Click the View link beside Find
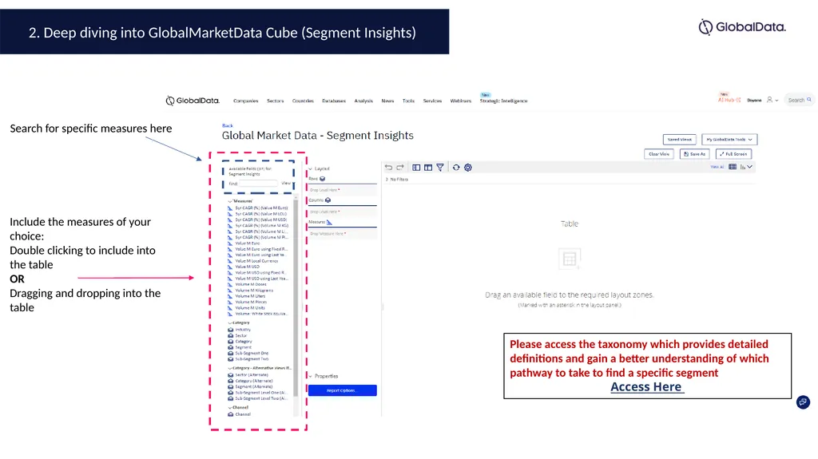 pyautogui.click(x=286, y=183)
